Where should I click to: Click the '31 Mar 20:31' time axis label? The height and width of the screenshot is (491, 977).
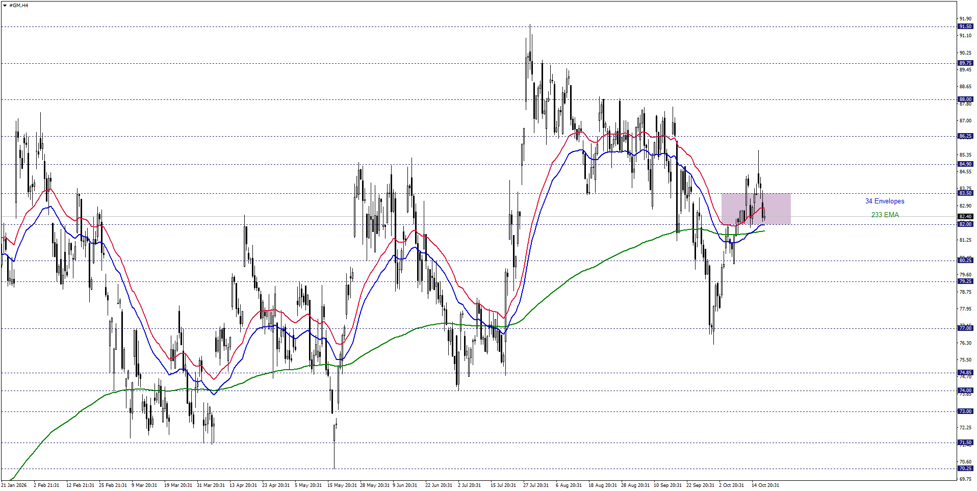[x=211, y=485]
